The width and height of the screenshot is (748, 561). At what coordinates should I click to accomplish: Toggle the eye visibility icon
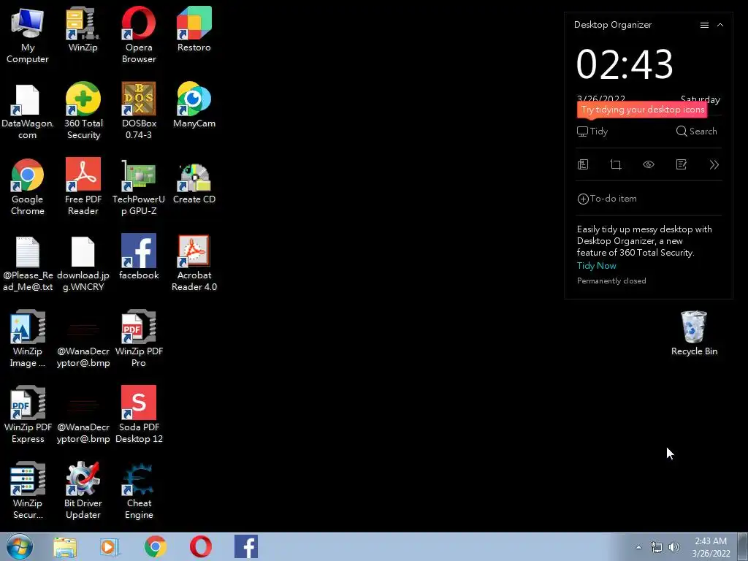649,164
